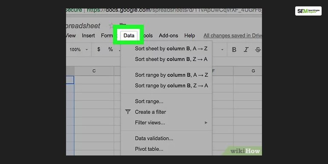328x164 pixels.
Task: Apply percent format with % icon
Action: 110,49
